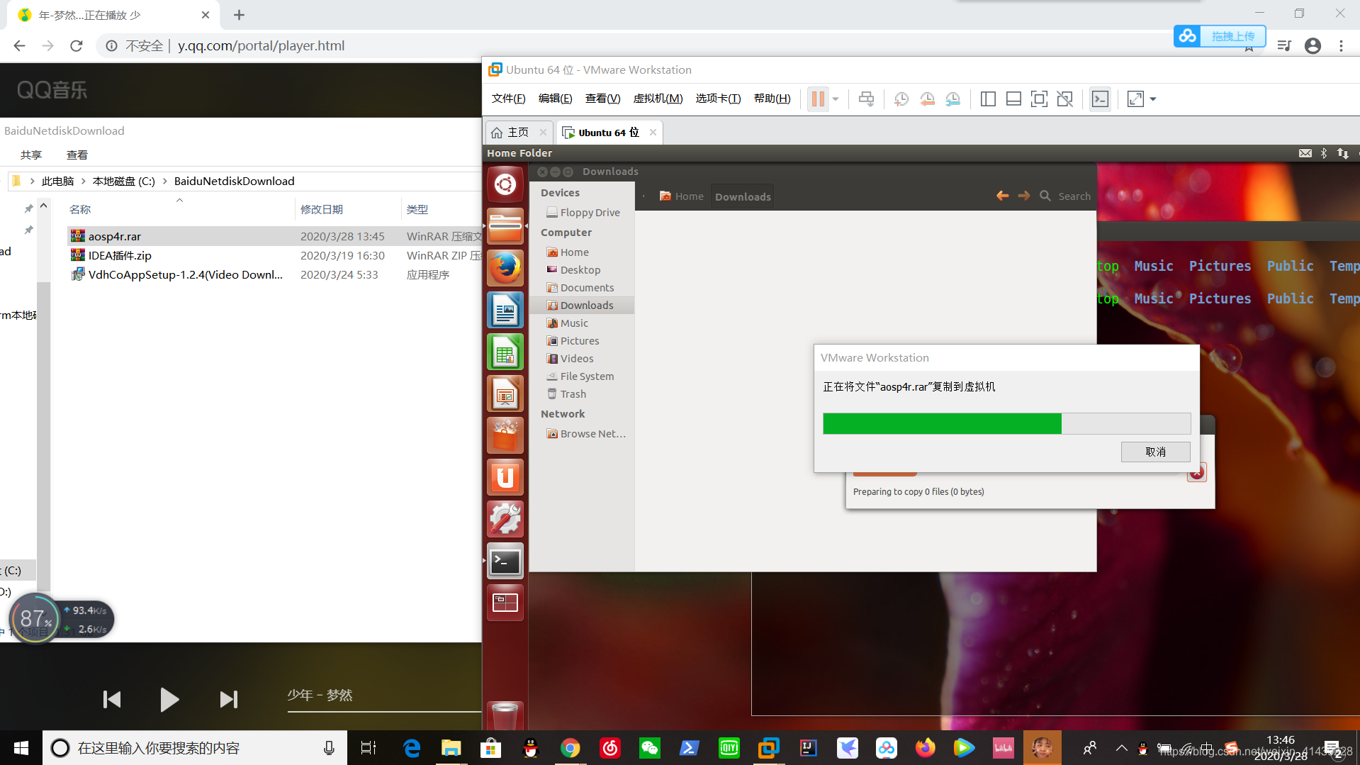Click the stretch guest display icon
This screenshot has height=765, width=1360.
coord(1135,99)
